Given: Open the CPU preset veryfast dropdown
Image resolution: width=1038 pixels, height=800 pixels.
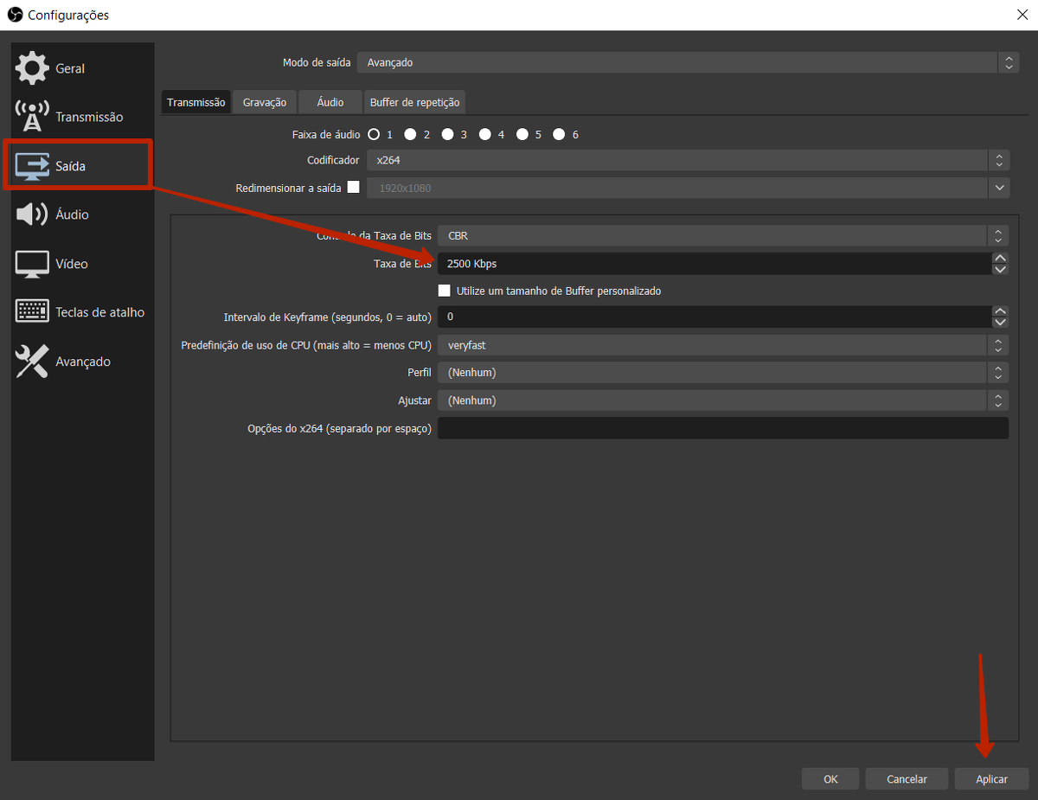Looking at the screenshot, I should pos(722,345).
